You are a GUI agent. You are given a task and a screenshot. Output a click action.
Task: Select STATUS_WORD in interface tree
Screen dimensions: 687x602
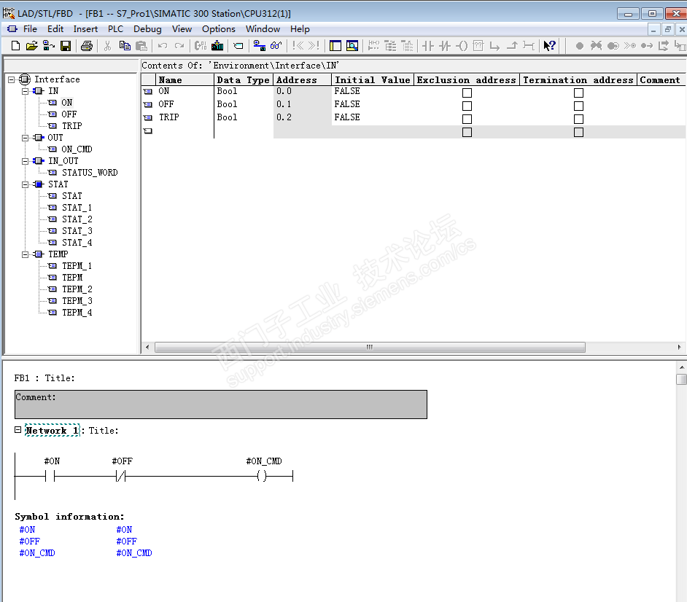90,173
